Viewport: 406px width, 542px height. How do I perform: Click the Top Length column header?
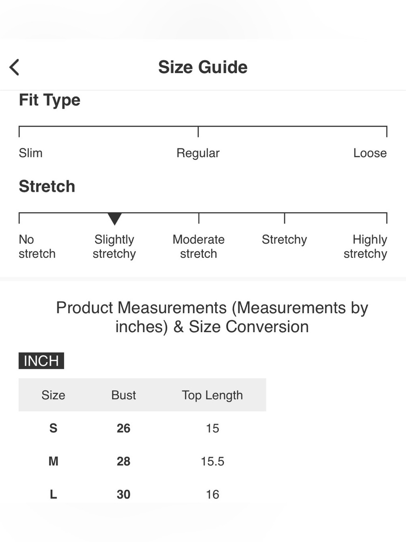pos(212,395)
